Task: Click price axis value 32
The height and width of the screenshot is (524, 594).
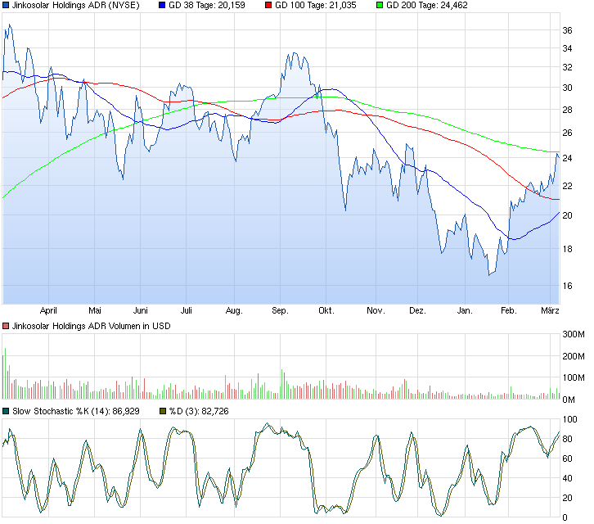Action: [567, 67]
